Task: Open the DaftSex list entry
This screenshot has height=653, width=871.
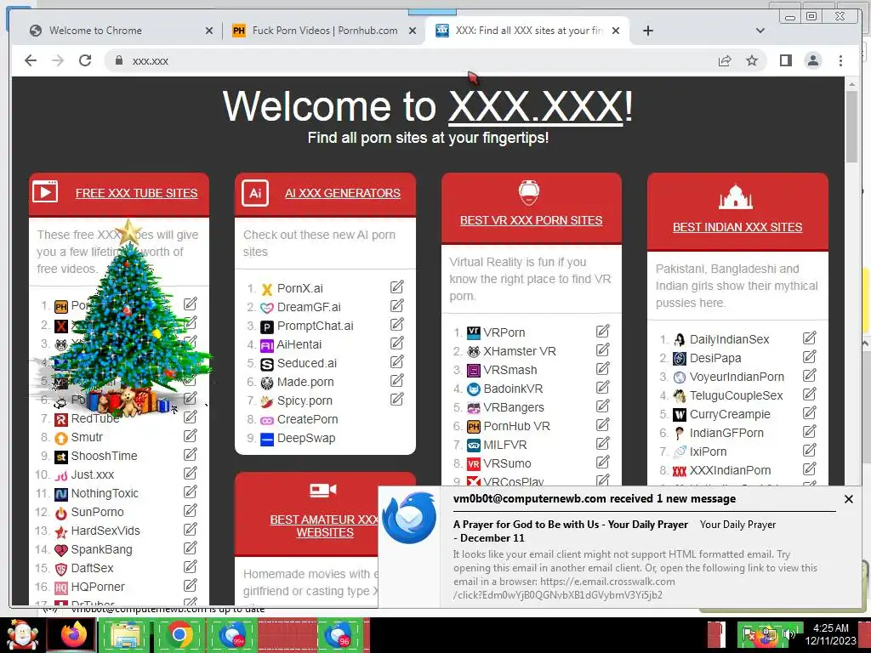Action: (92, 568)
